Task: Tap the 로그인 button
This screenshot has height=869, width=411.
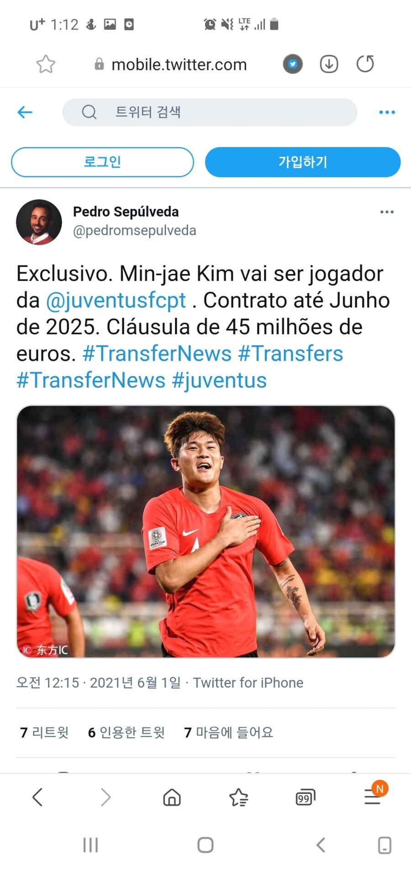Action: pyautogui.click(x=102, y=162)
